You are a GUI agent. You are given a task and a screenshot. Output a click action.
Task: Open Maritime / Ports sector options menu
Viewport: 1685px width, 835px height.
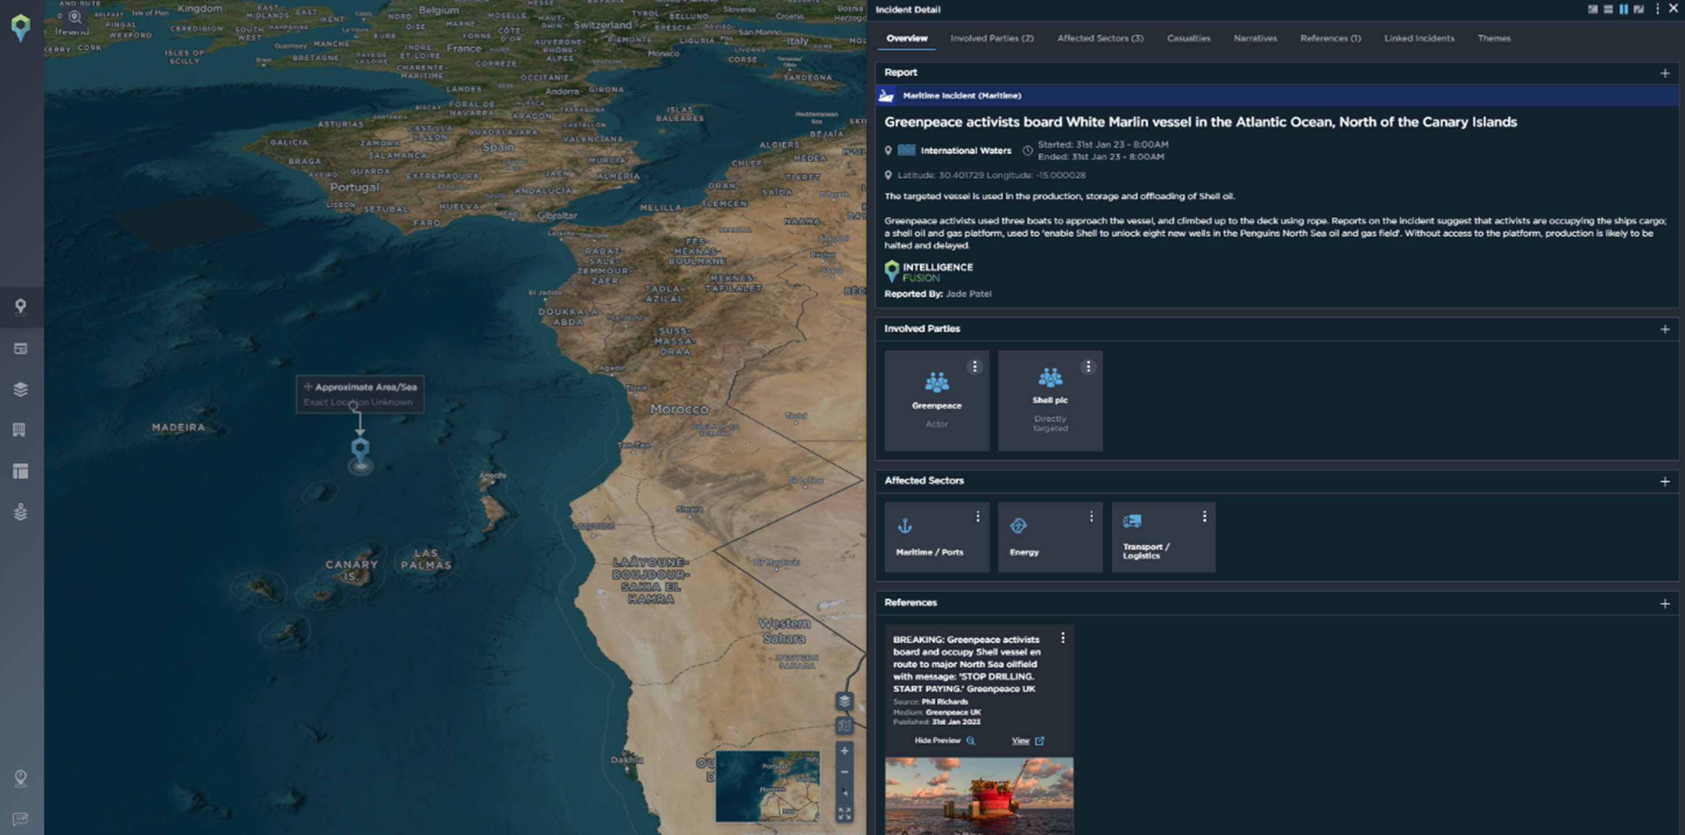coord(978,517)
